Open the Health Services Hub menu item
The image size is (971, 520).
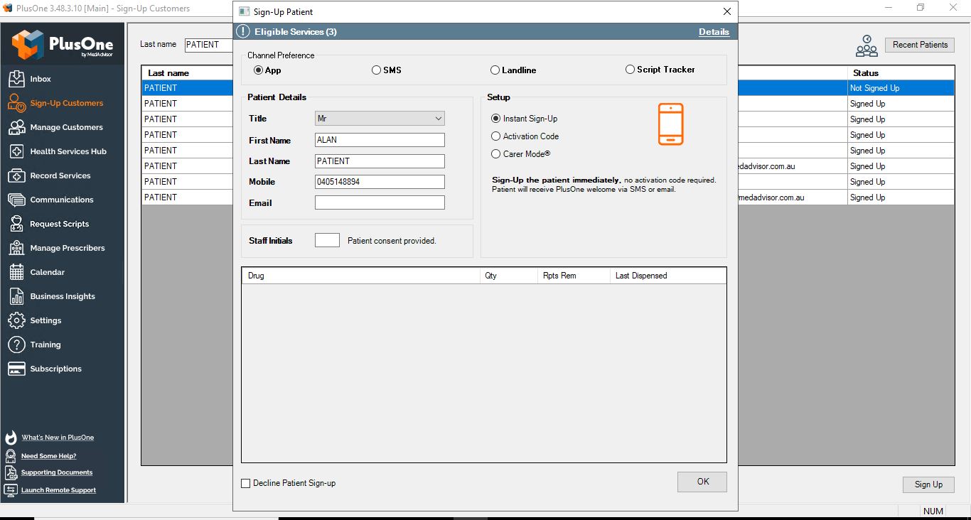[68, 151]
